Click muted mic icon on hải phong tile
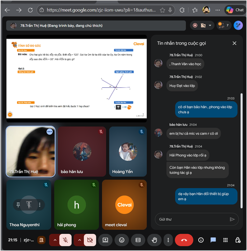Screen dimensions: 247x251 [94, 185]
